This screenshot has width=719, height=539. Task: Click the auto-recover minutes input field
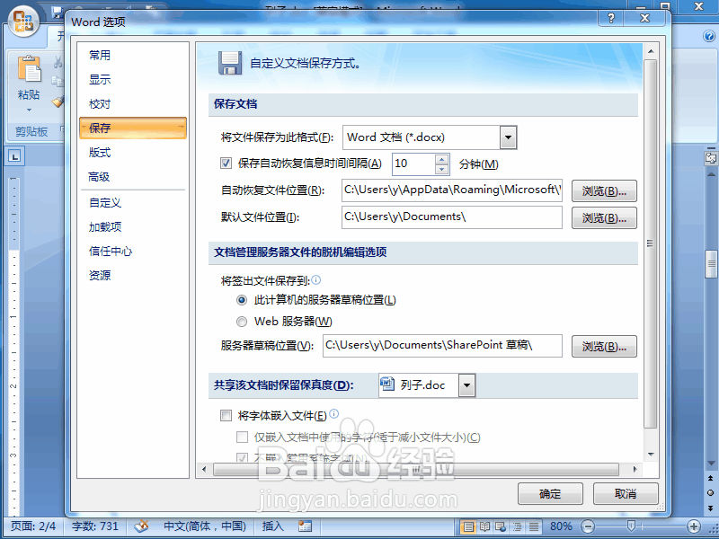tap(413, 163)
